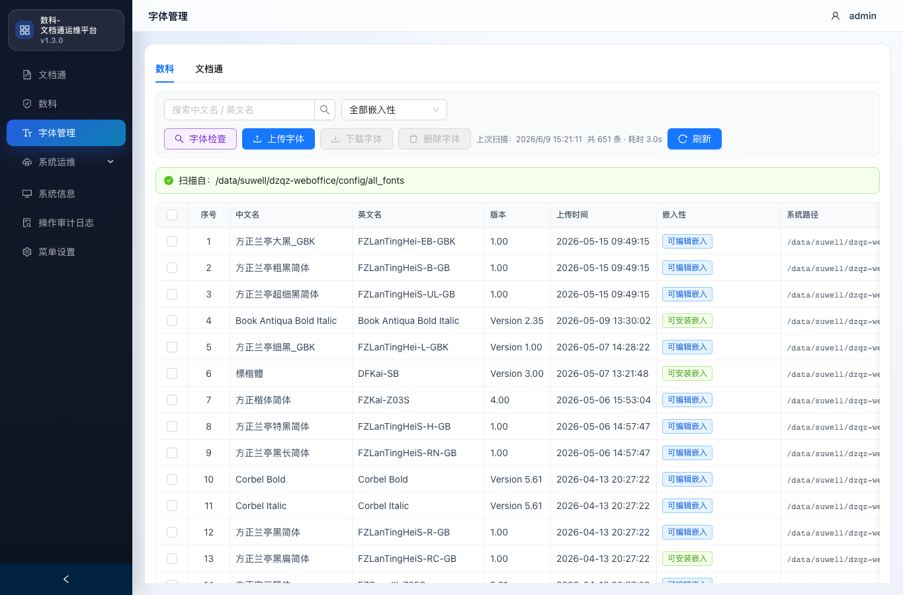Click the magnifier search icon button
This screenshot has width=903, height=595.
(325, 110)
